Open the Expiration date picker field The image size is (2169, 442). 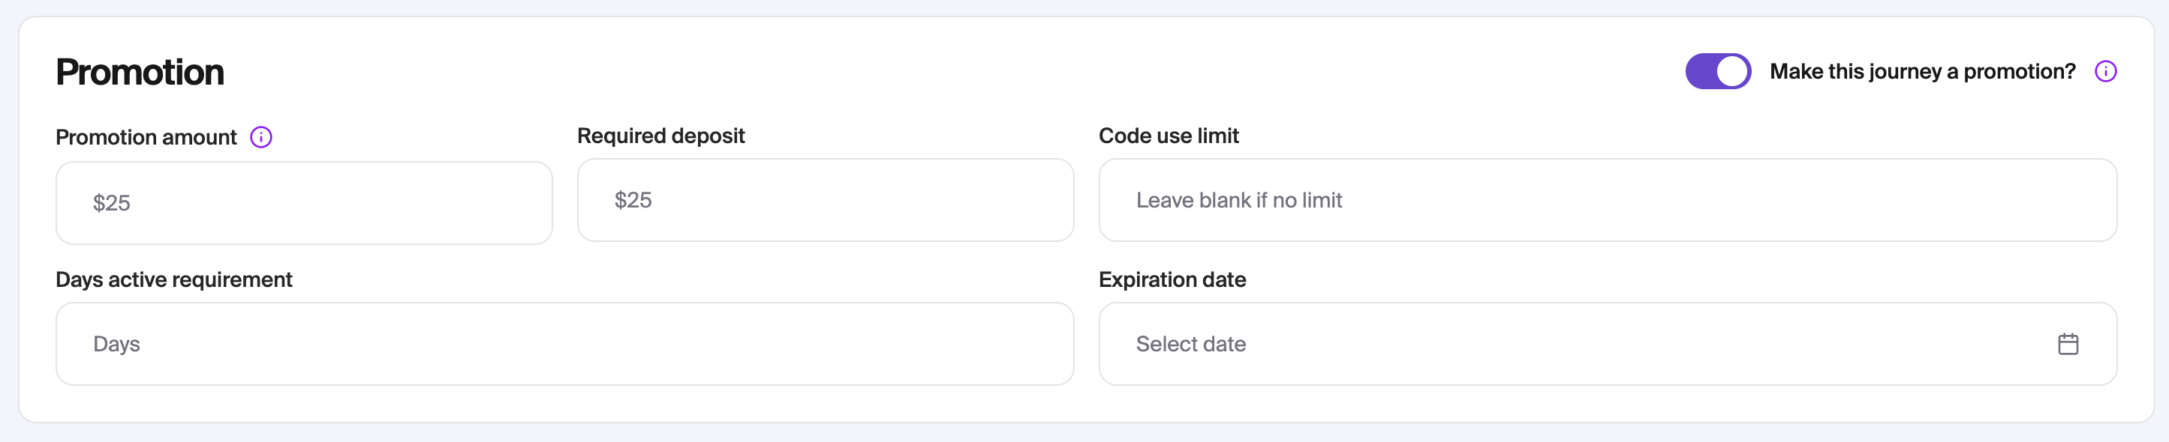(1583, 344)
